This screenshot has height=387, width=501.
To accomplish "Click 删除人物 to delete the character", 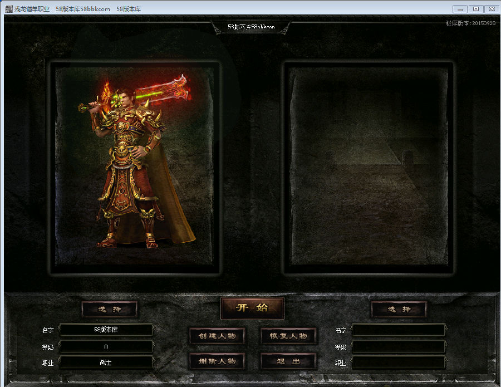I will [x=217, y=361].
